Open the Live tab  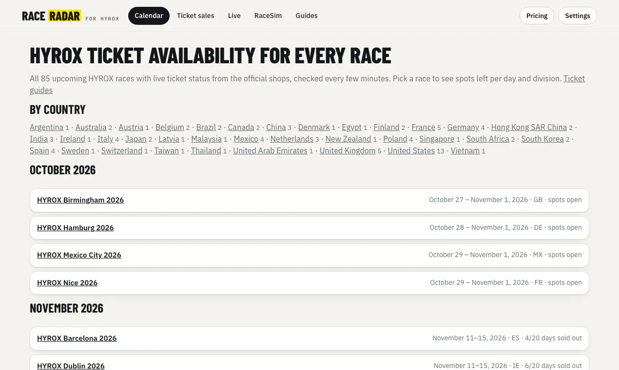[234, 16]
